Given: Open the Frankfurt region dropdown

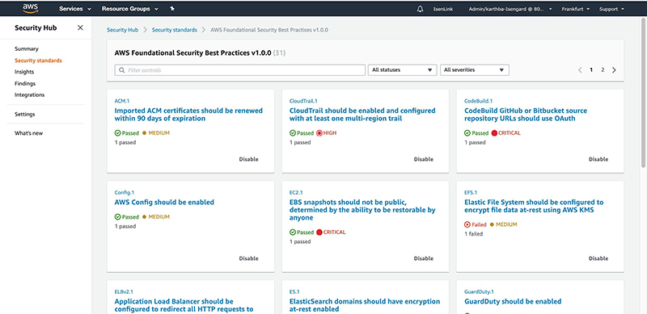Looking at the screenshot, I should coord(575,9).
